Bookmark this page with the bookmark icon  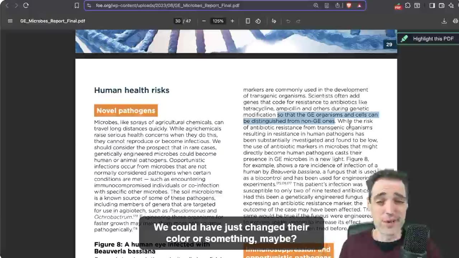coord(77,5)
